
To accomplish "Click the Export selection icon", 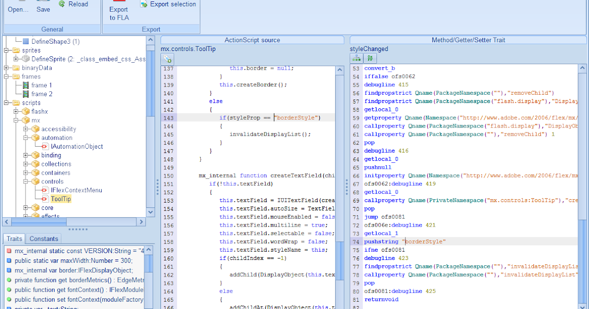I will [x=142, y=3].
